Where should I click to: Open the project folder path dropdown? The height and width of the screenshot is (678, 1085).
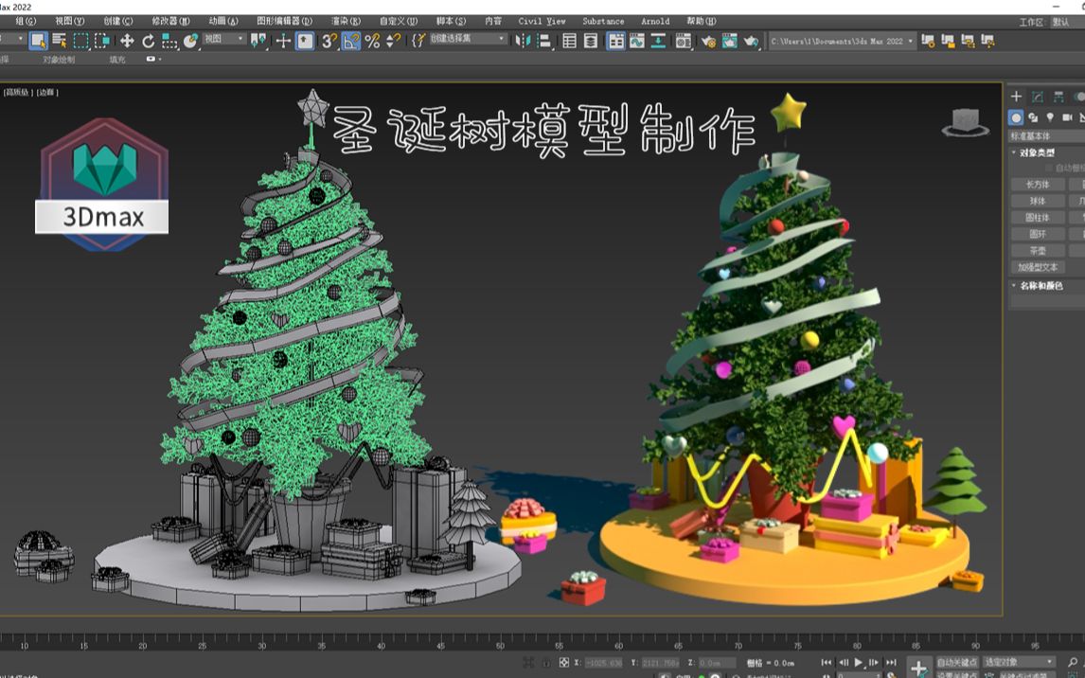(x=910, y=41)
